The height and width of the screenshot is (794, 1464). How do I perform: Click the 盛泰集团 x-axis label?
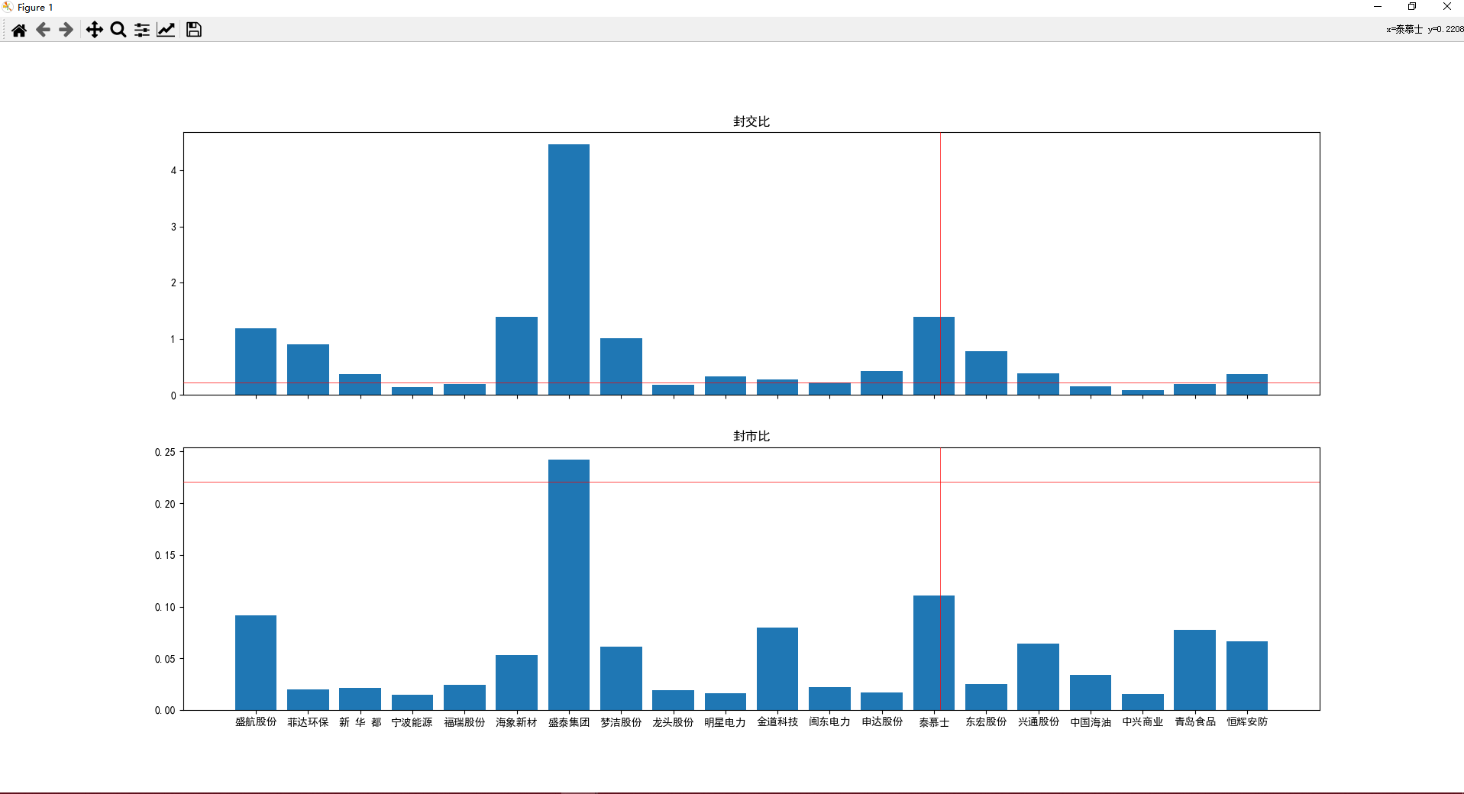coord(569,721)
